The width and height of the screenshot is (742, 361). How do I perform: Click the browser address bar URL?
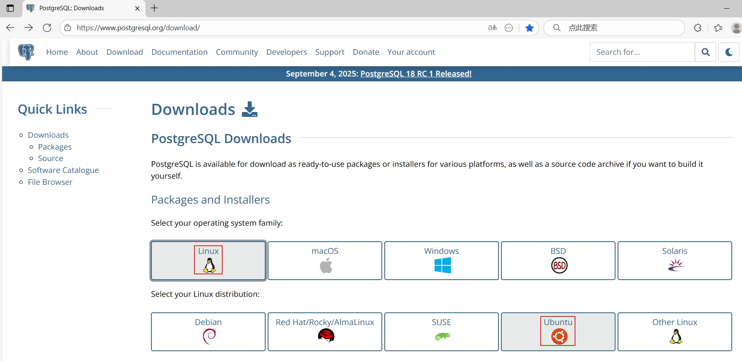138,28
